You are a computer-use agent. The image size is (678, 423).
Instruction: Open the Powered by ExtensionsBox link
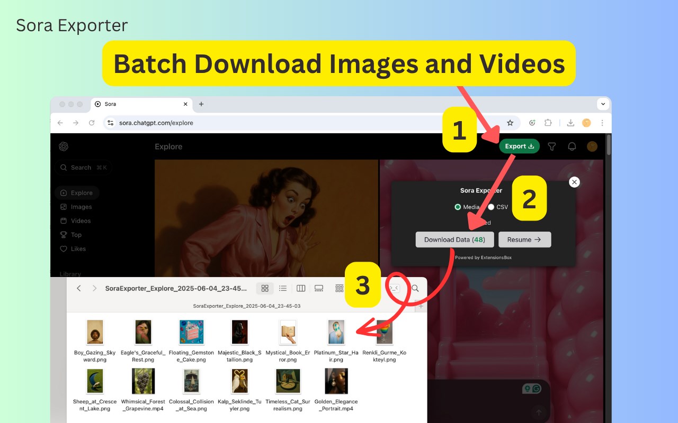[483, 258]
